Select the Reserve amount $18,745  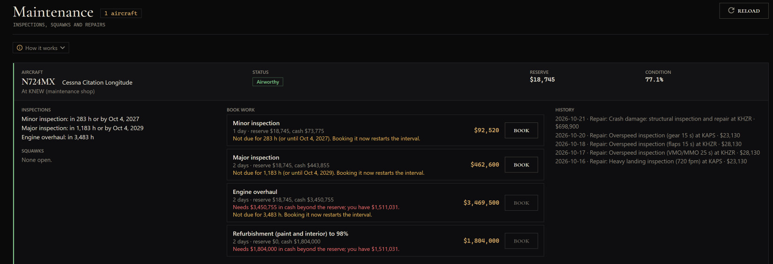pos(542,79)
